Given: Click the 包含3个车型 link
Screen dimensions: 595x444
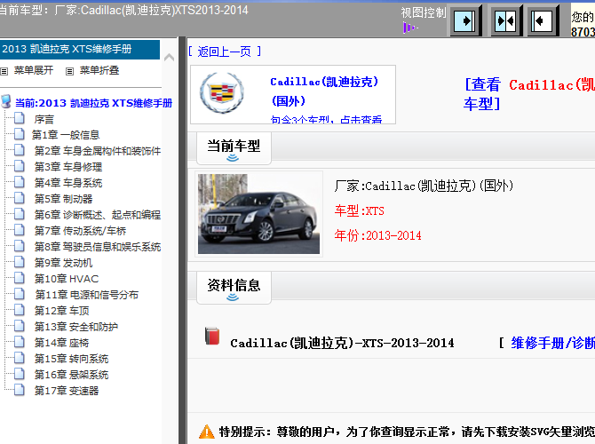Looking at the screenshot, I should pyautogui.click(x=326, y=119).
